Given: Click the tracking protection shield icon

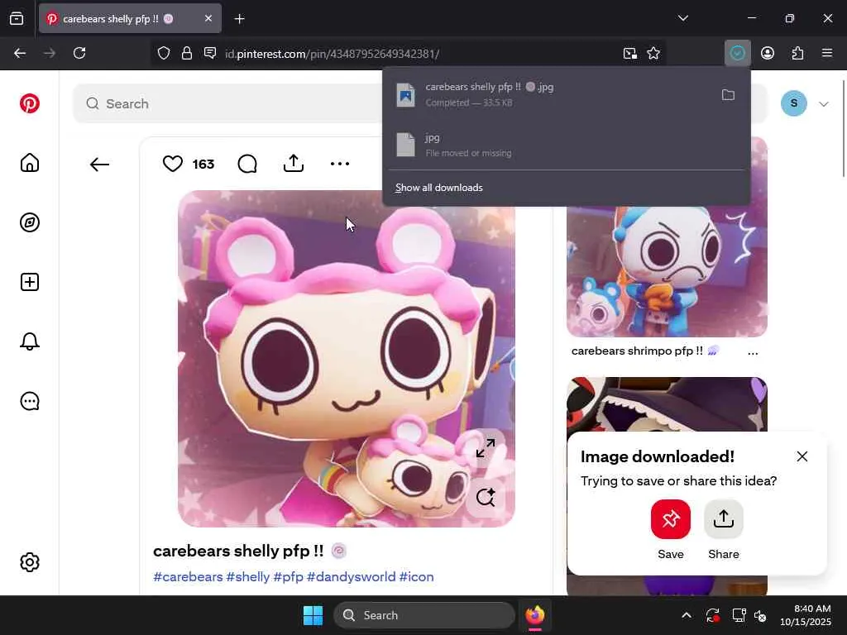Looking at the screenshot, I should (164, 53).
